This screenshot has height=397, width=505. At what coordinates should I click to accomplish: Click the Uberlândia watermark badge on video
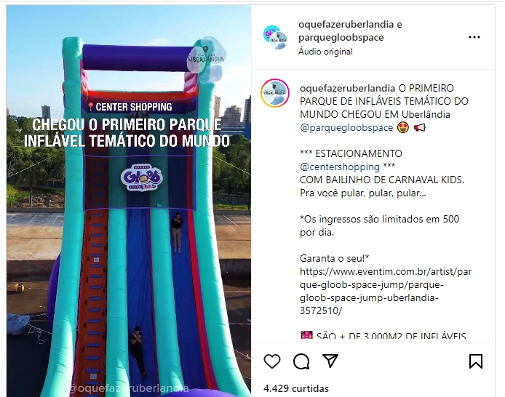pyautogui.click(x=206, y=60)
